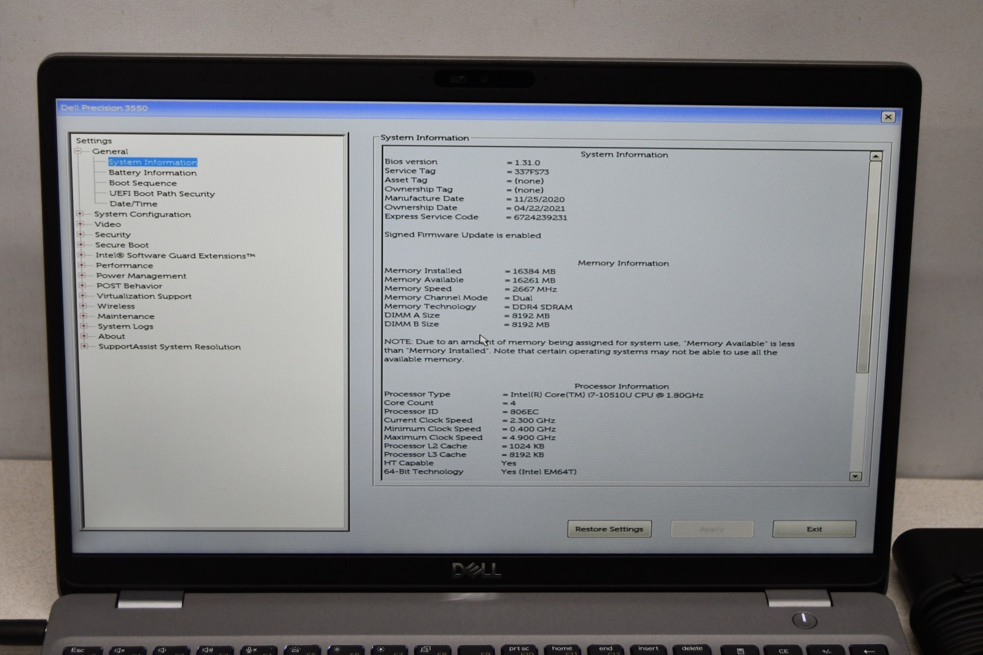Viewport: 983px width, 655px height.
Task: Expand the Virtualization Support node
Action: click(82, 296)
